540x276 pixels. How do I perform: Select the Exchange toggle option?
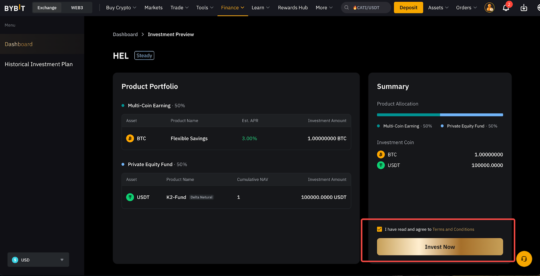tap(47, 8)
